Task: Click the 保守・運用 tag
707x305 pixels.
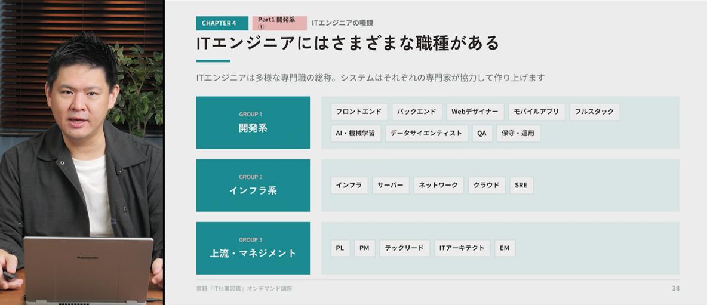Action: click(518, 133)
